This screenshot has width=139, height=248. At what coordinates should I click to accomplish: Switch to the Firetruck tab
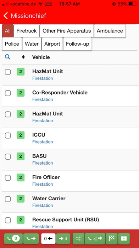tap(27, 31)
